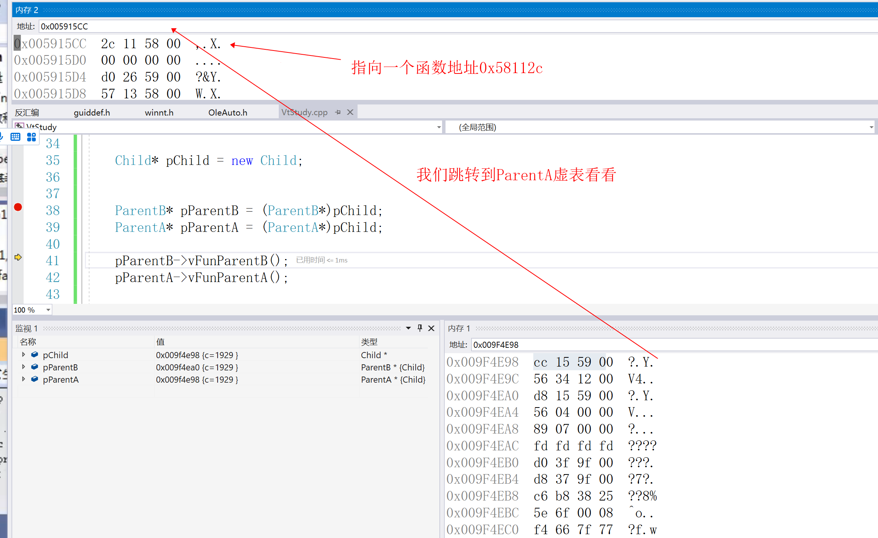Open the Watch 1 window options dropdown

point(408,328)
